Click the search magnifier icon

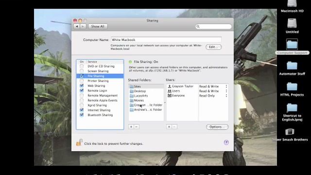[198, 26]
